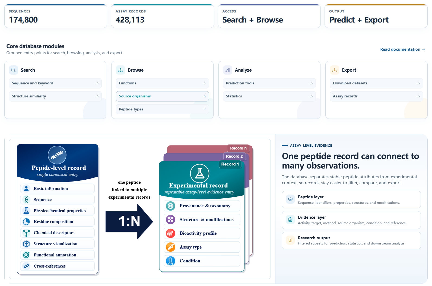Screen dimensions: 432x286
Task: Click the Bioactivity profile red target icon
Action: point(170,233)
